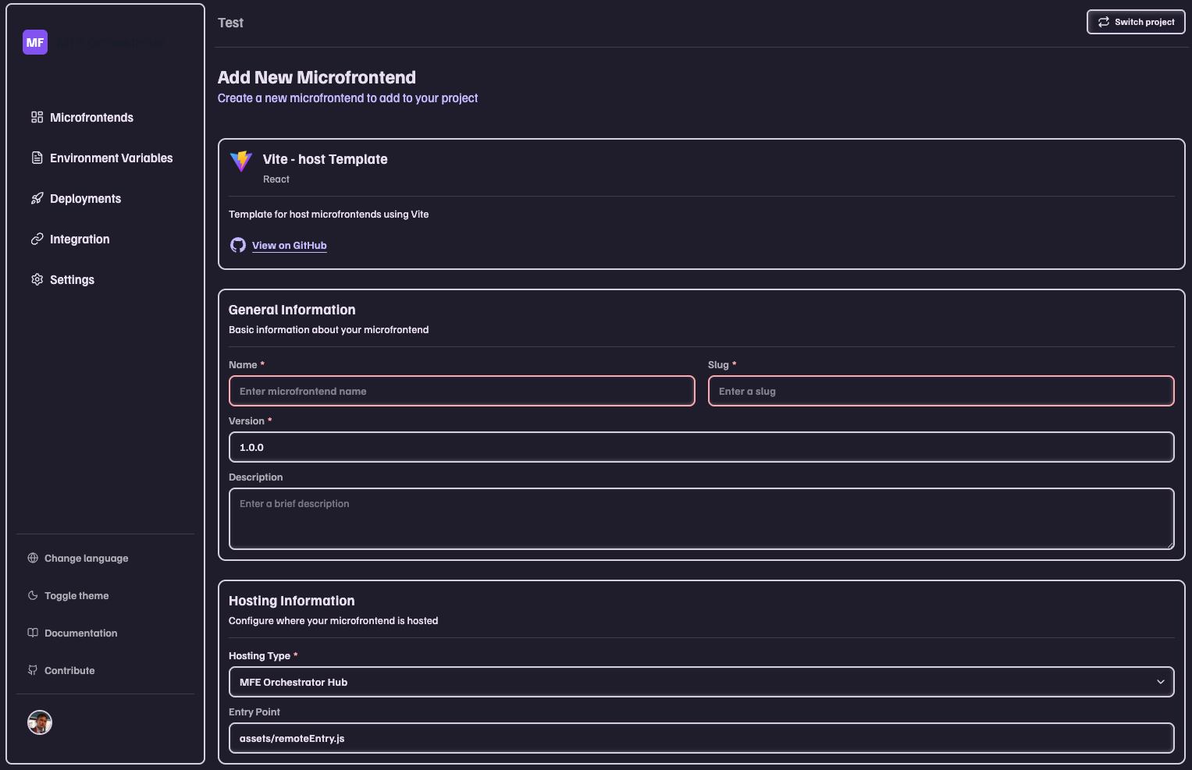The height and width of the screenshot is (770, 1192).
Task: Click the GitHub logo beside View on GitHub
Action: [x=238, y=245]
